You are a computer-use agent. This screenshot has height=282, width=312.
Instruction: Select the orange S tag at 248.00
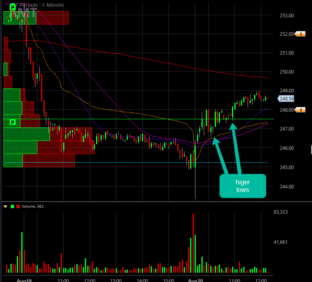[300, 110]
